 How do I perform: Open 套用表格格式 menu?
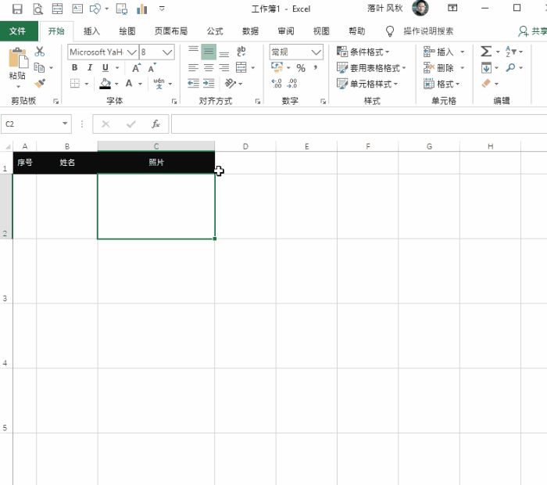pyautogui.click(x=371, y=68)
